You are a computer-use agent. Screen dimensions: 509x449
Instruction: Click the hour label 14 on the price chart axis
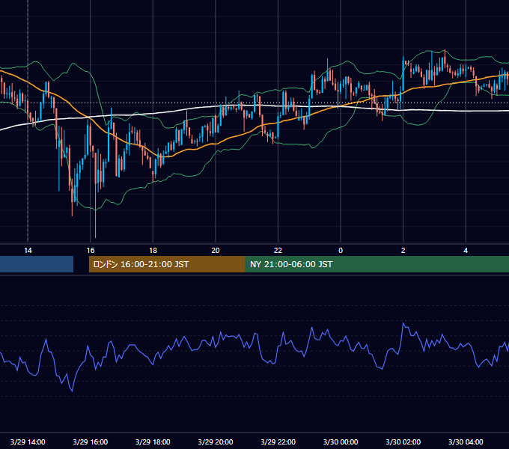28,251
